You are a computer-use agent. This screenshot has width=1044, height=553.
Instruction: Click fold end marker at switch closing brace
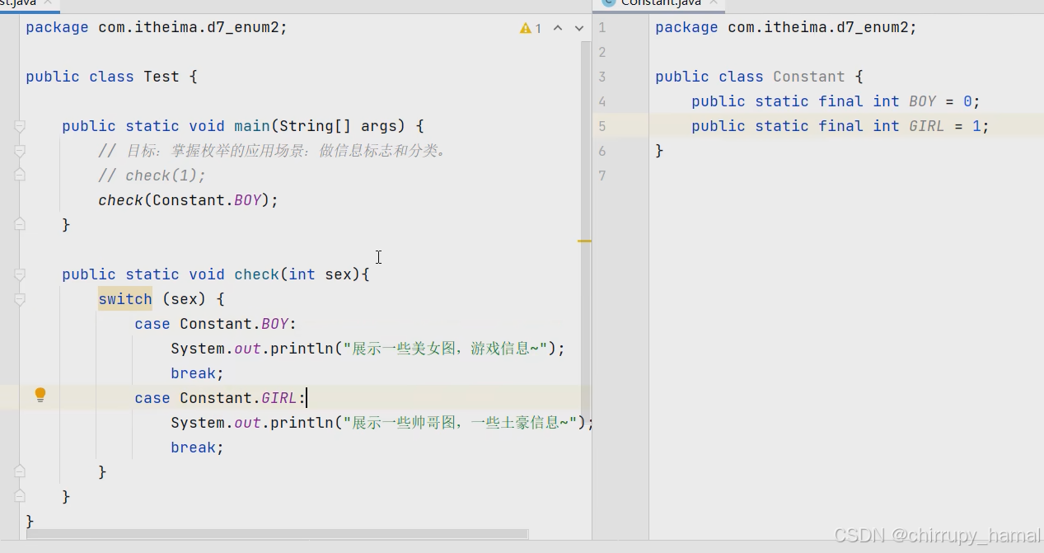20,471
